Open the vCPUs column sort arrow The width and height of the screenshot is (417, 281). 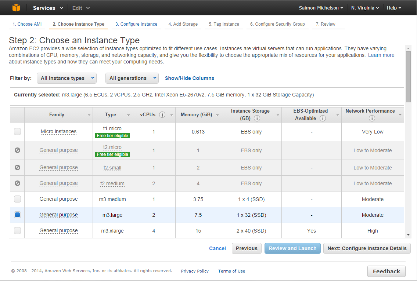coord(172,115)
